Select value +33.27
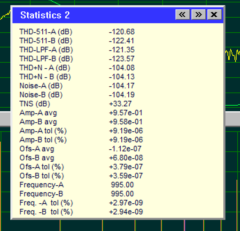The height and width of the screenshot is (231, 240). (x=120, y=104)
